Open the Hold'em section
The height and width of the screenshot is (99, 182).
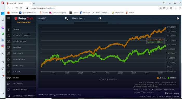[x=21, y=72]
